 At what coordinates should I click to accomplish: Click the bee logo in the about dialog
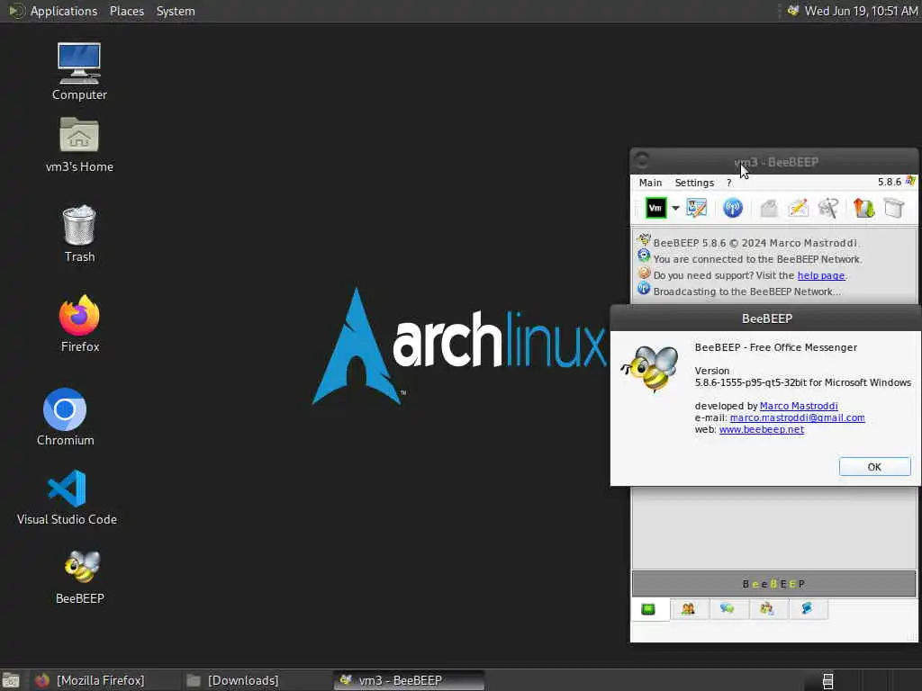pos(650,369)
